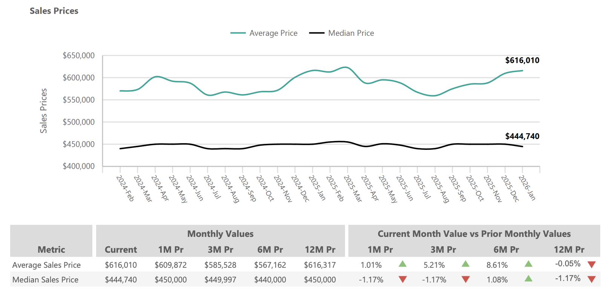The image size is (607, 296).
Task: Click the $444,740 median price data label
Action: [522, 136]
